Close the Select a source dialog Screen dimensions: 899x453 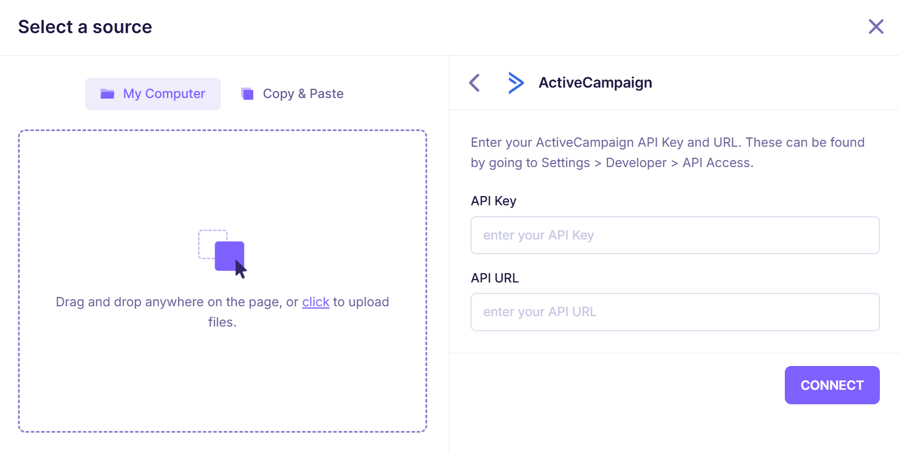click(x=876, y=27)
